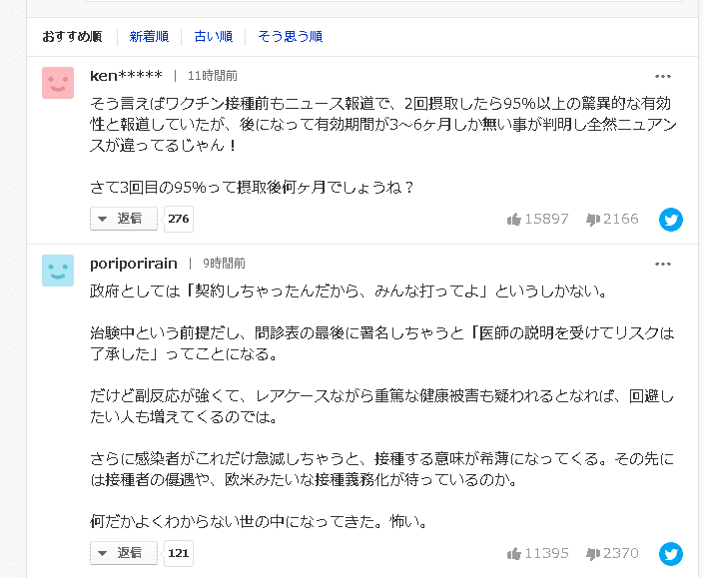Screen dimensions: 703x578
Task: Click ken*****'s pink avatar
Action: click(58, 83)
